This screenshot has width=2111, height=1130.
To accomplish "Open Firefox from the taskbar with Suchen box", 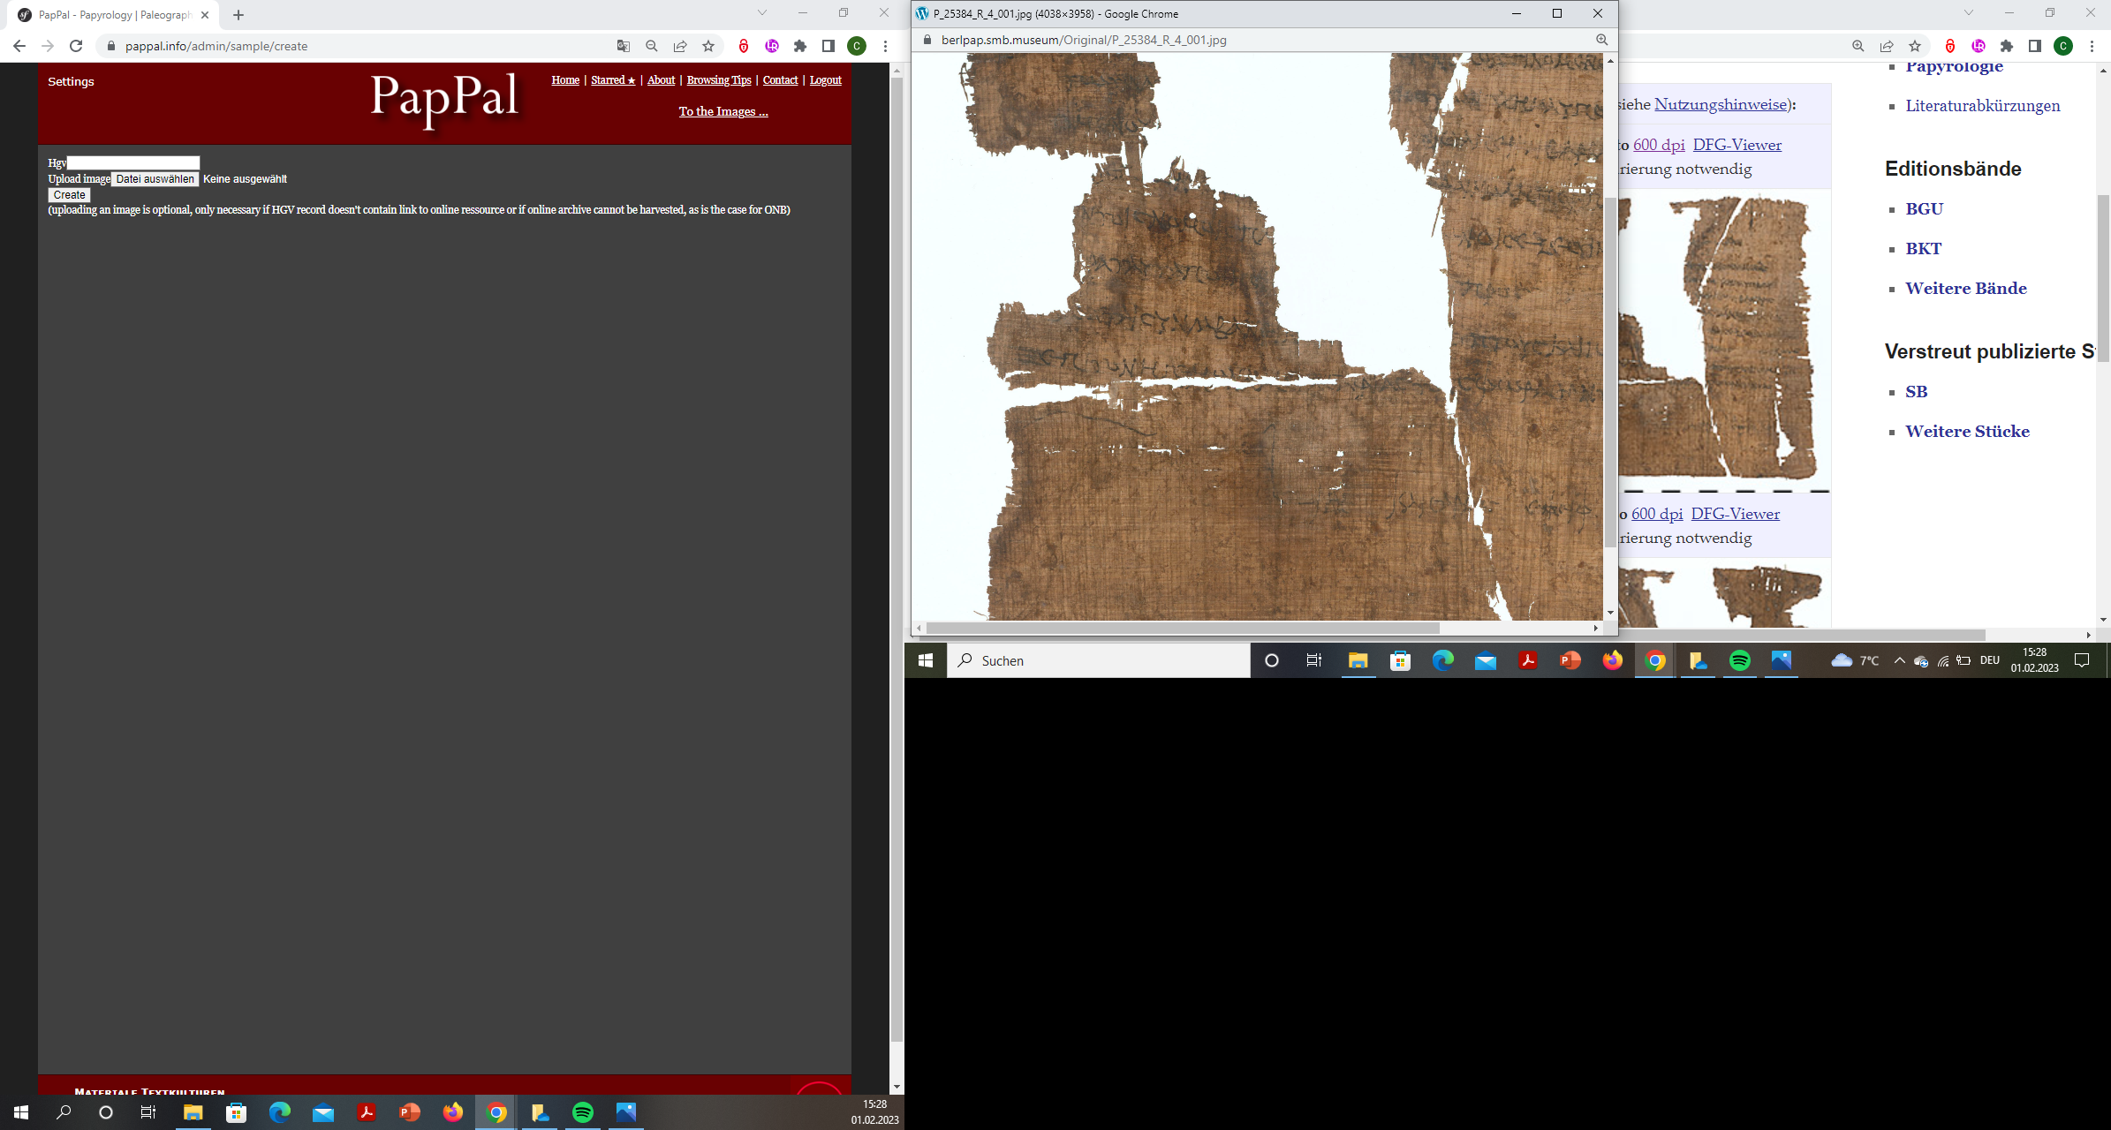I will (x=1613, y=660).
